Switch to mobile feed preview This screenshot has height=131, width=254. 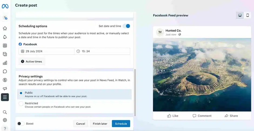(x=248, y=15)
